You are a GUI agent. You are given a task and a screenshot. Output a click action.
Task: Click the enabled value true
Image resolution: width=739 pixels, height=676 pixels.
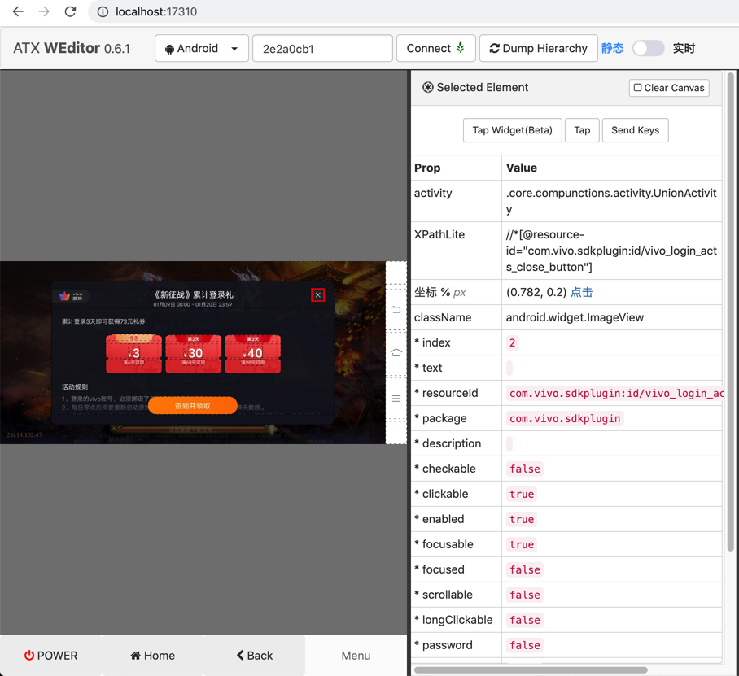522,519
